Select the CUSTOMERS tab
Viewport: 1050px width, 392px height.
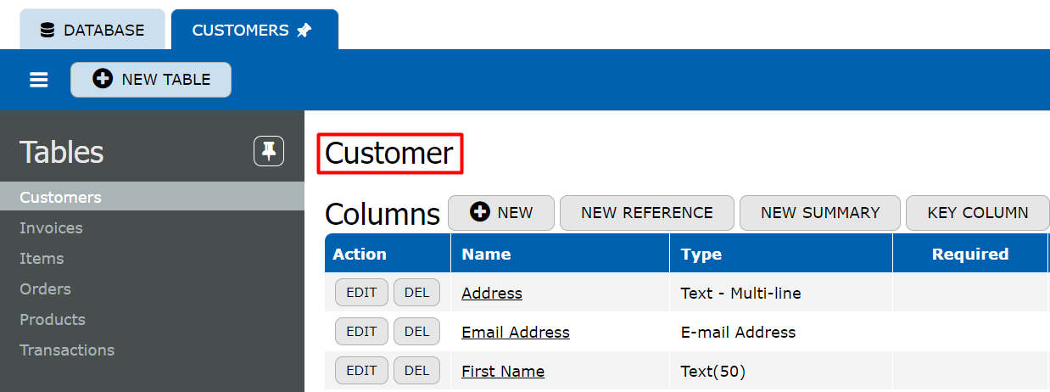tap(254, 31)
